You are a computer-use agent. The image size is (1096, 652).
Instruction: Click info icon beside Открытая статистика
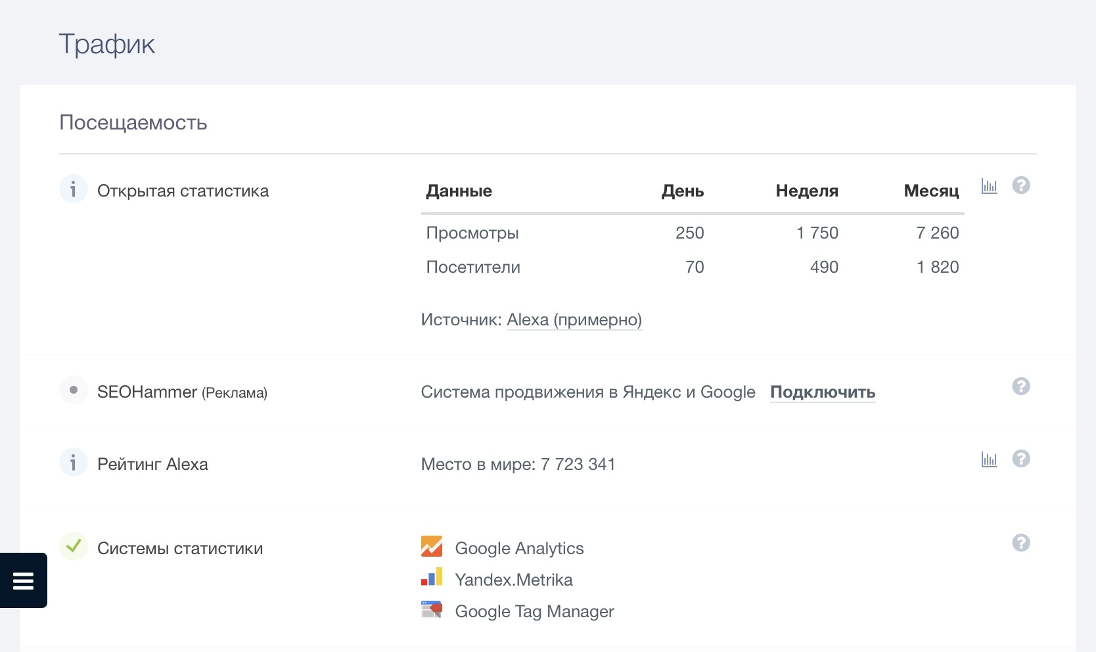tap(74, 189)
